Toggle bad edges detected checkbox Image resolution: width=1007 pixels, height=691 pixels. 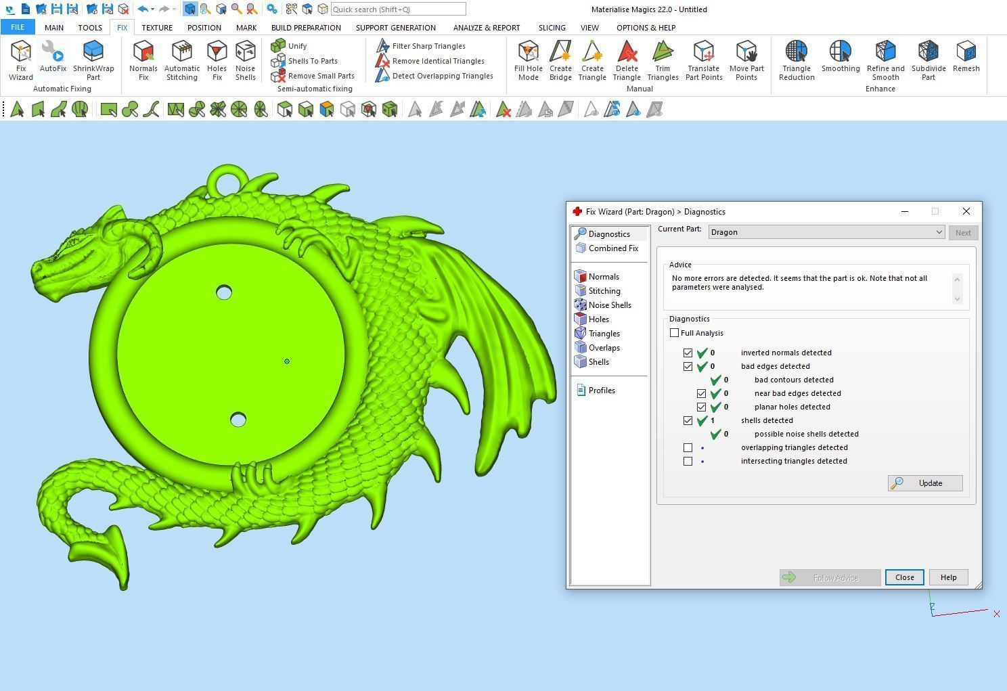[x=688, y=366]
